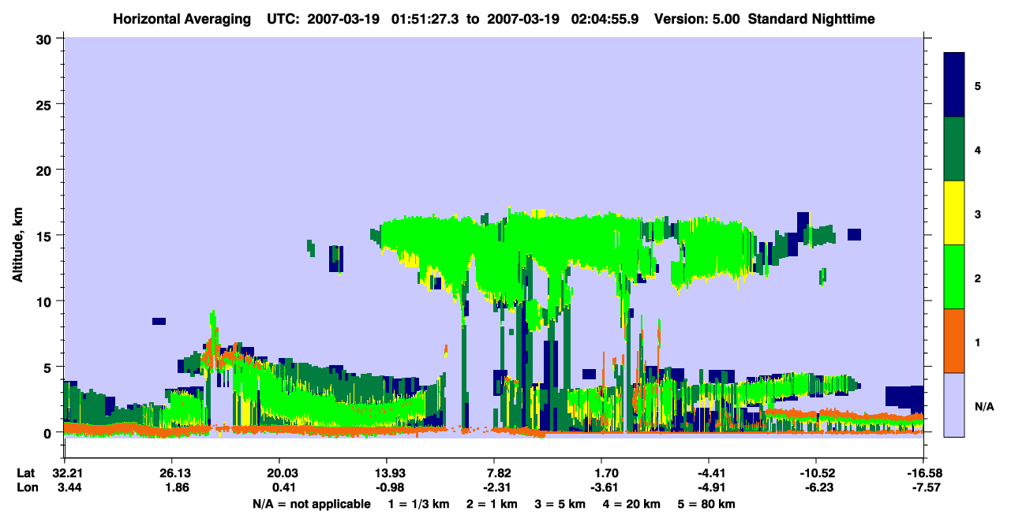The width and height of the screenshot is (1026, 526).
Task: Click longitude value -4.91
Action: pyautogui.click(x=710, y=488)
